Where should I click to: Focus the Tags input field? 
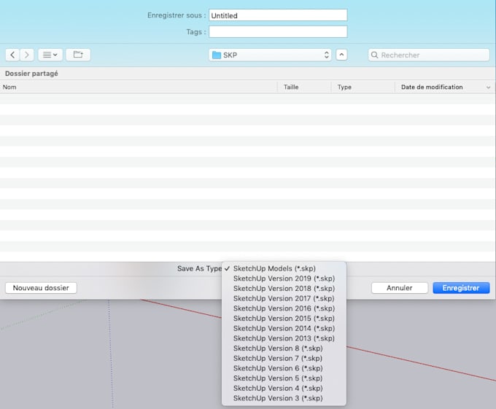278,31
